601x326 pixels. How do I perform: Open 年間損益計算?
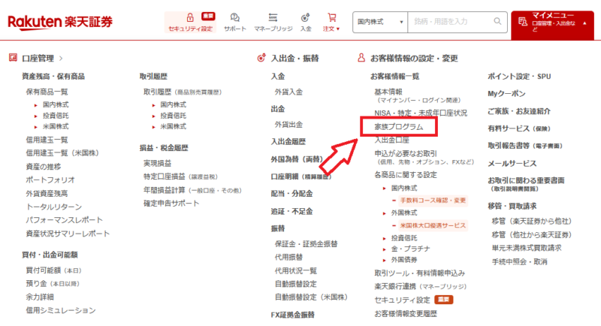click(192, 190)
